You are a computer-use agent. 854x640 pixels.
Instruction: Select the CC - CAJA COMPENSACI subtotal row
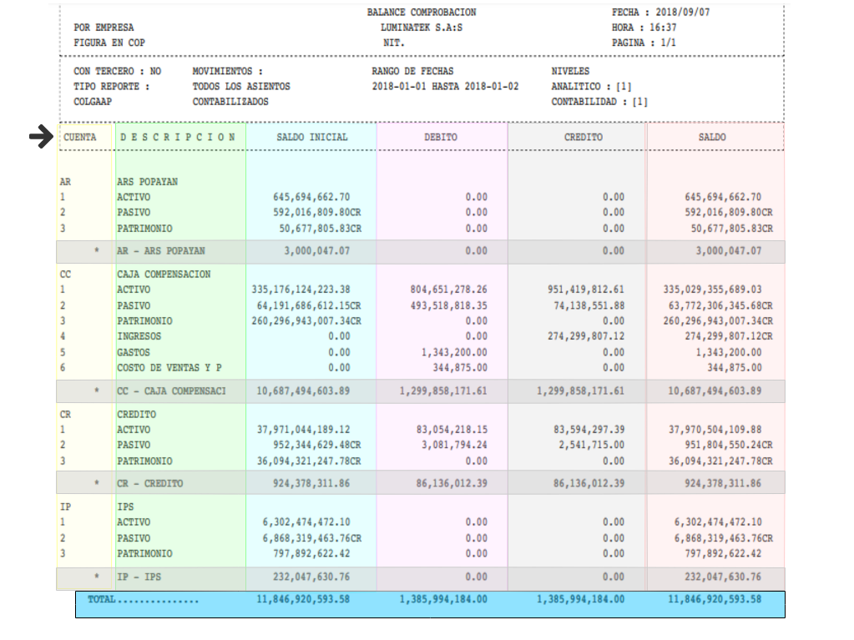[170, 391]
